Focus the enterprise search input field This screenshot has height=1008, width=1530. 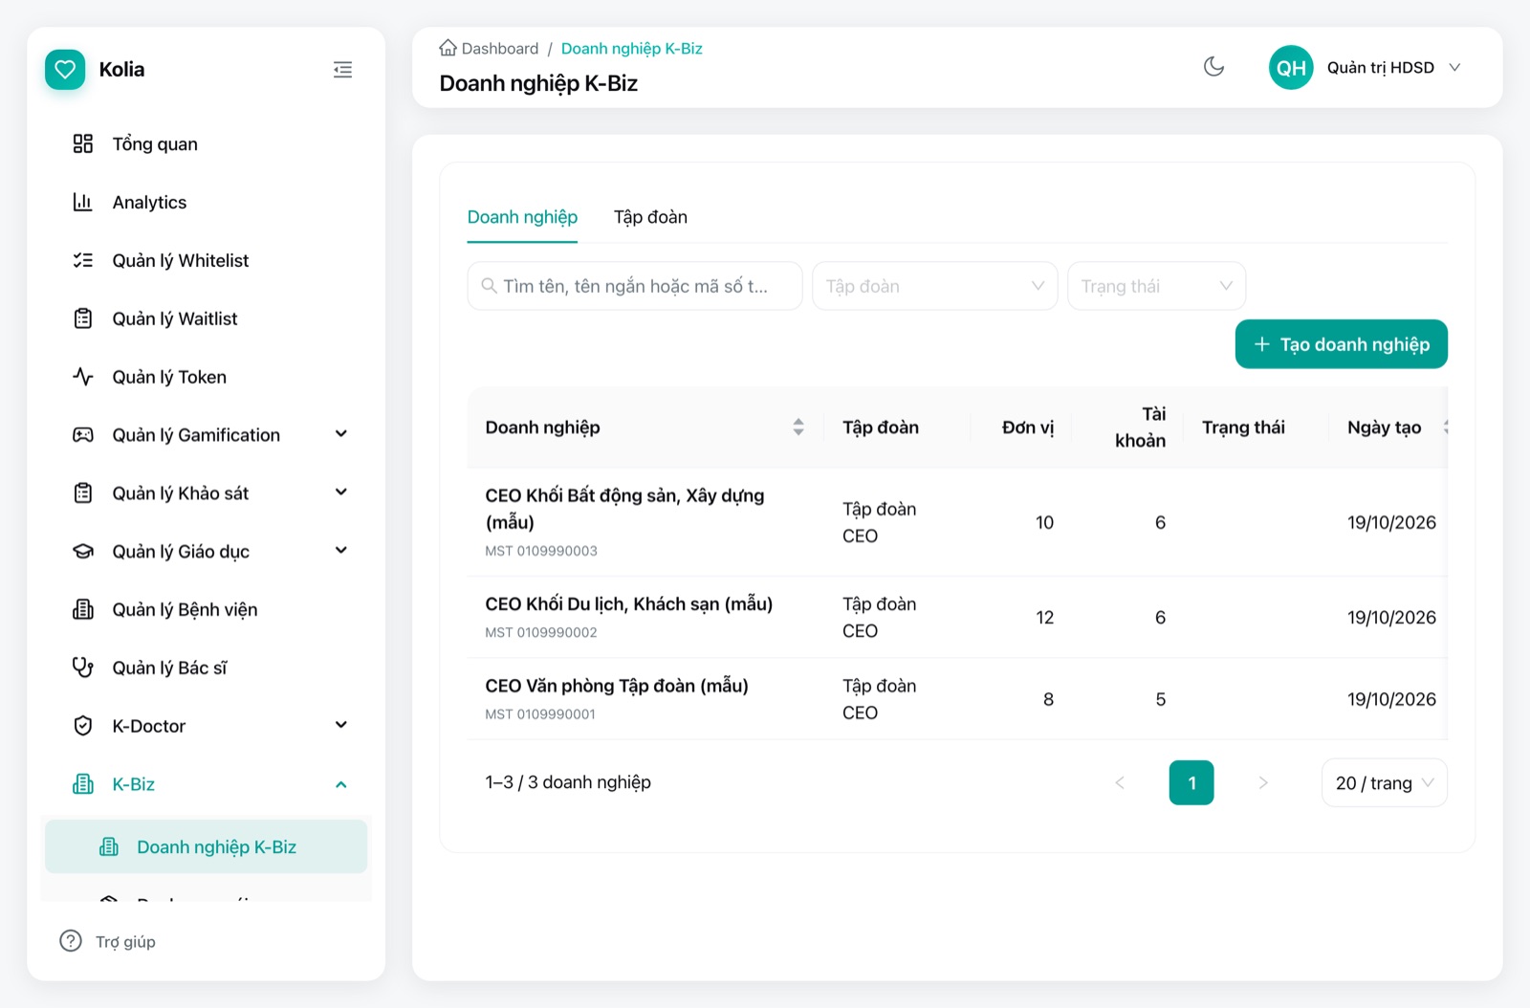[x=635, y=286]
